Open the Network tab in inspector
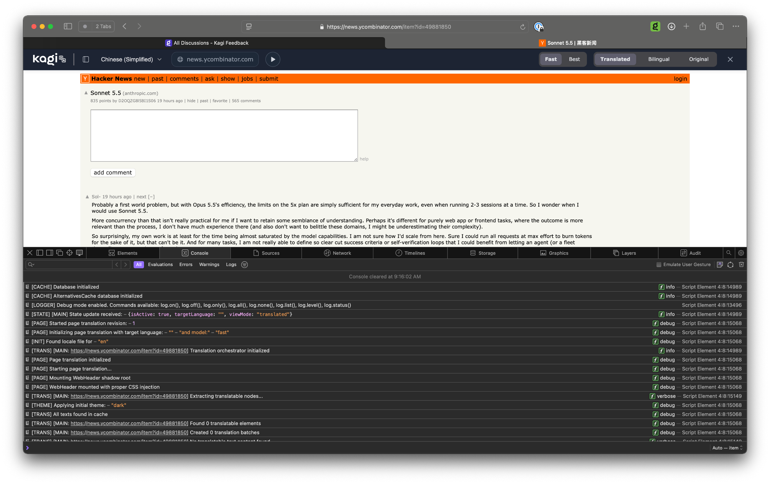Screen dimensions: 770x484 [x=337, y=253]
